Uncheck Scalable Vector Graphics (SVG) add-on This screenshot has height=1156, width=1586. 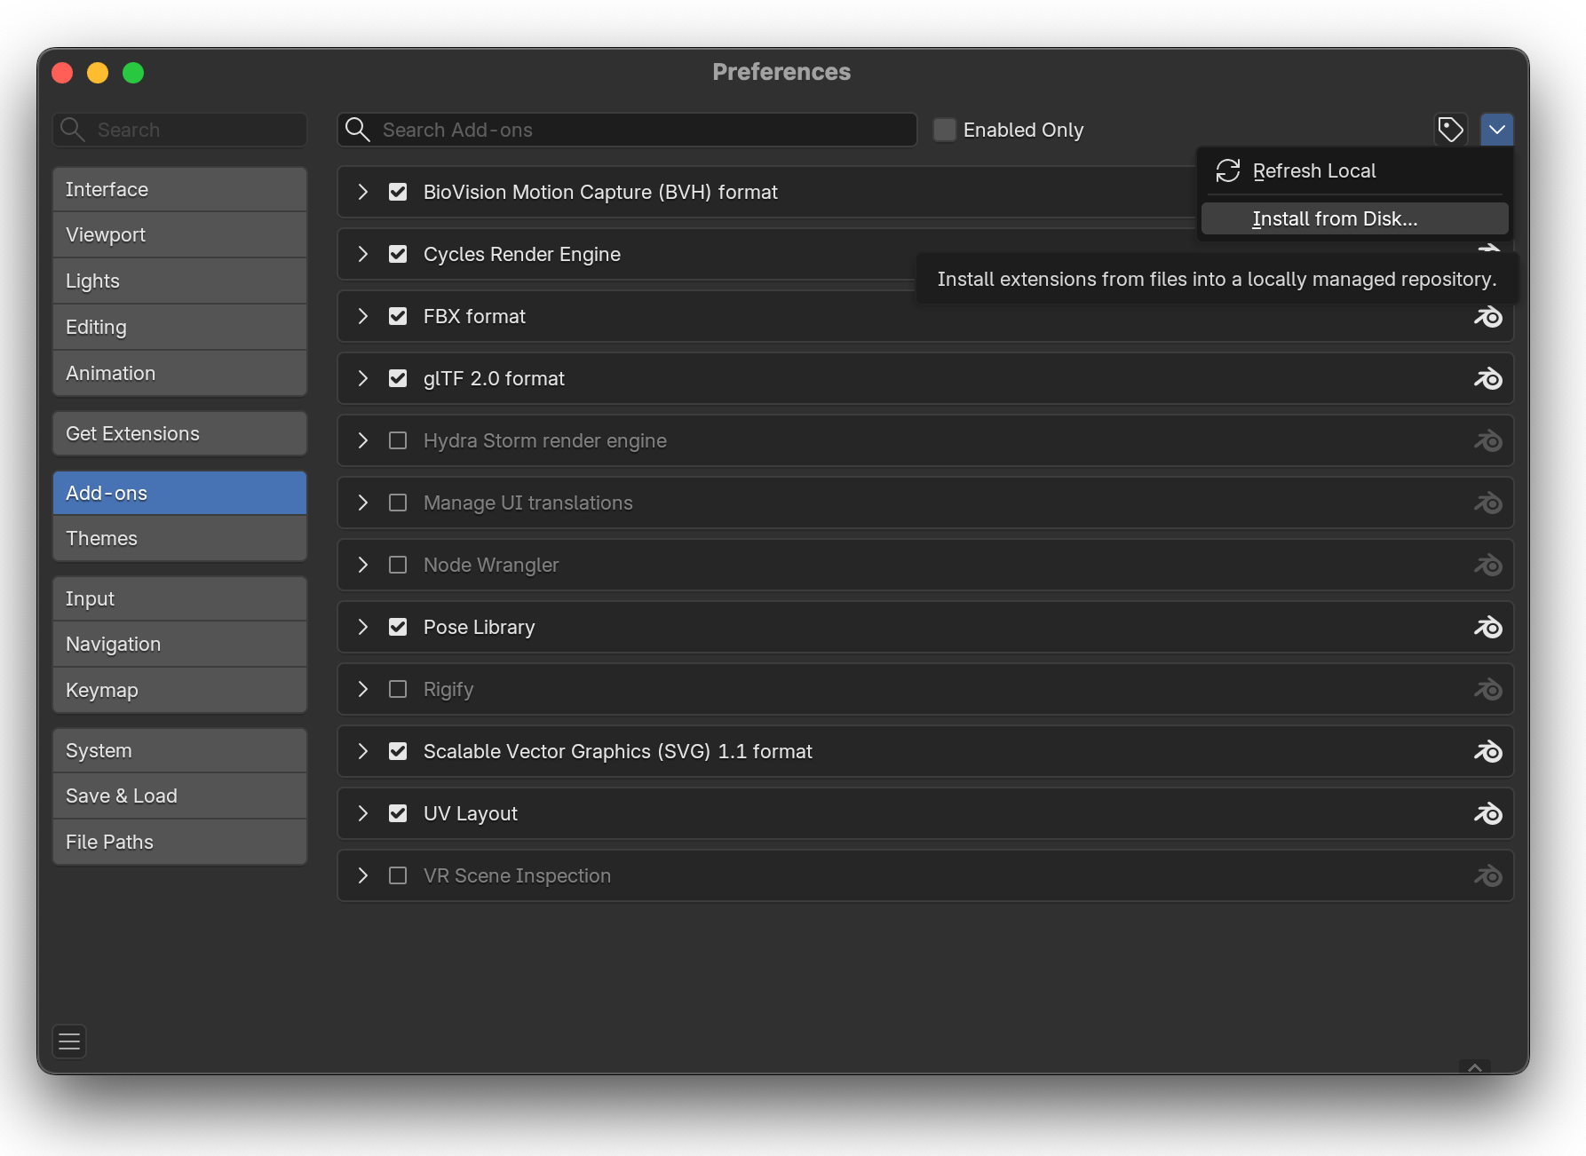coord(398,751)
